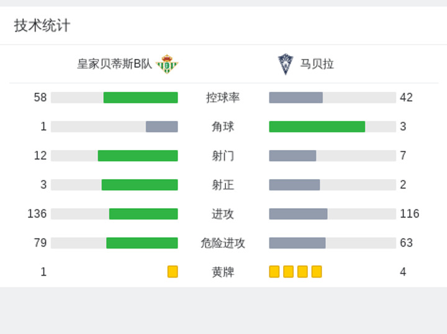
Task: Click the Real Betis B team crest
Action: (167, 64)
